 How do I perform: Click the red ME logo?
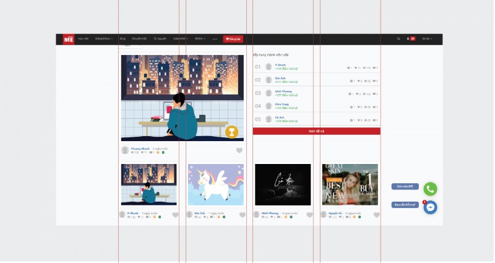(x=69, y=39)
